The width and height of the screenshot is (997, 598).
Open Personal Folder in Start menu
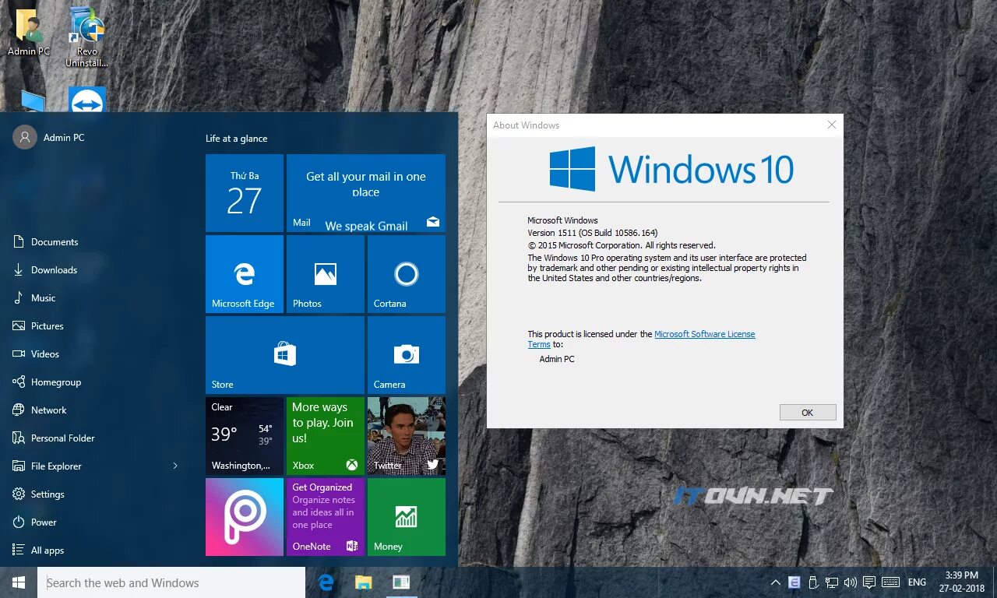click(54, 438)
